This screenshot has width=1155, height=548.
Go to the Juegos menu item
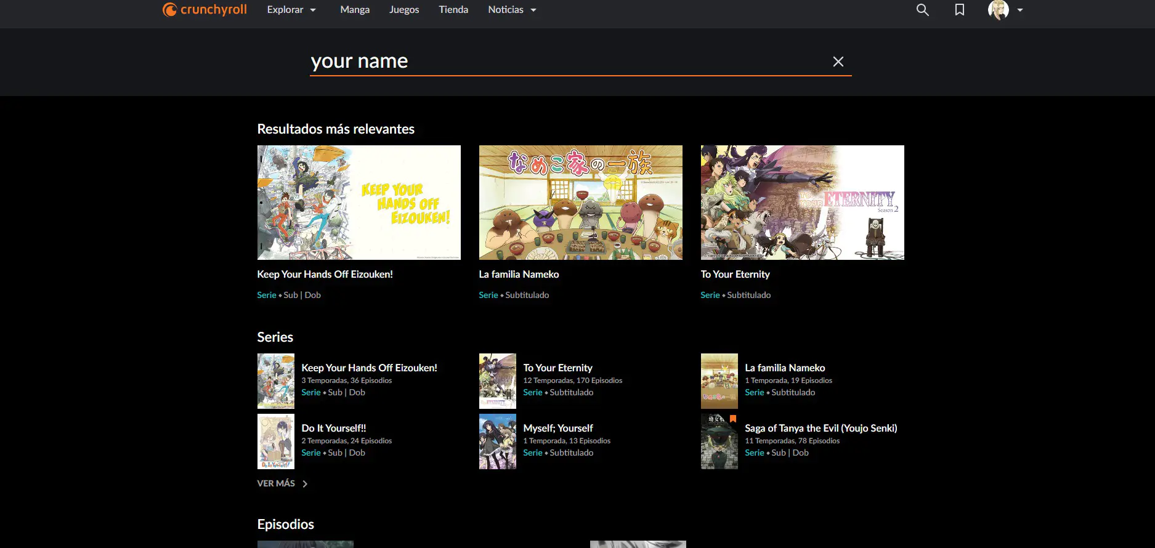(404, 10)
